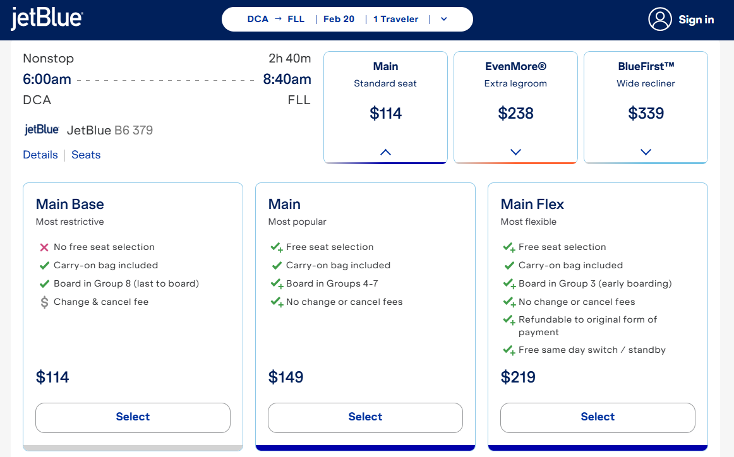
Task: Click checkmark beside Main card No change or cancel fees
Action: click(x=277, y=302)
